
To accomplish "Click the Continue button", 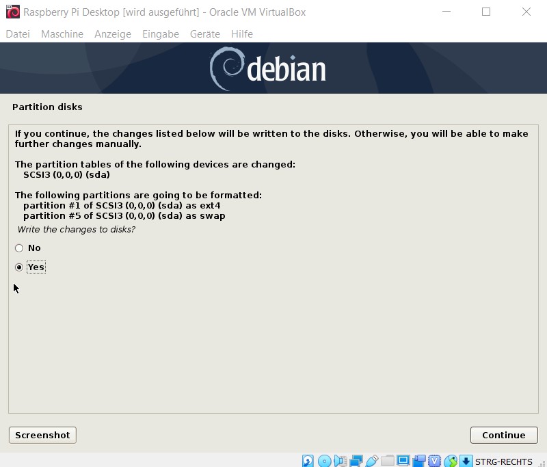I will 504,435.
